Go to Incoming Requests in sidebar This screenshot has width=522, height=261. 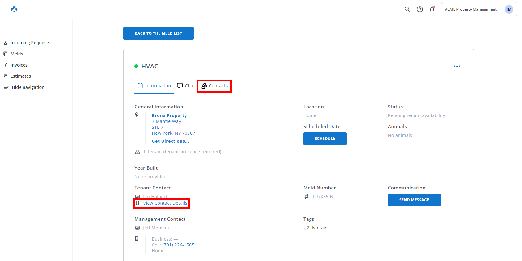30,43
